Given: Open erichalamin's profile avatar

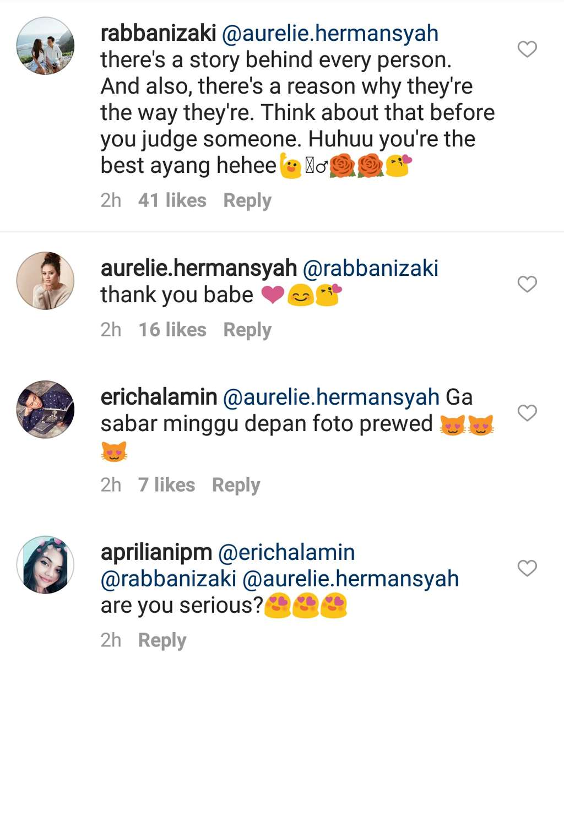Looking at the screenshot, I should point(45,410).
